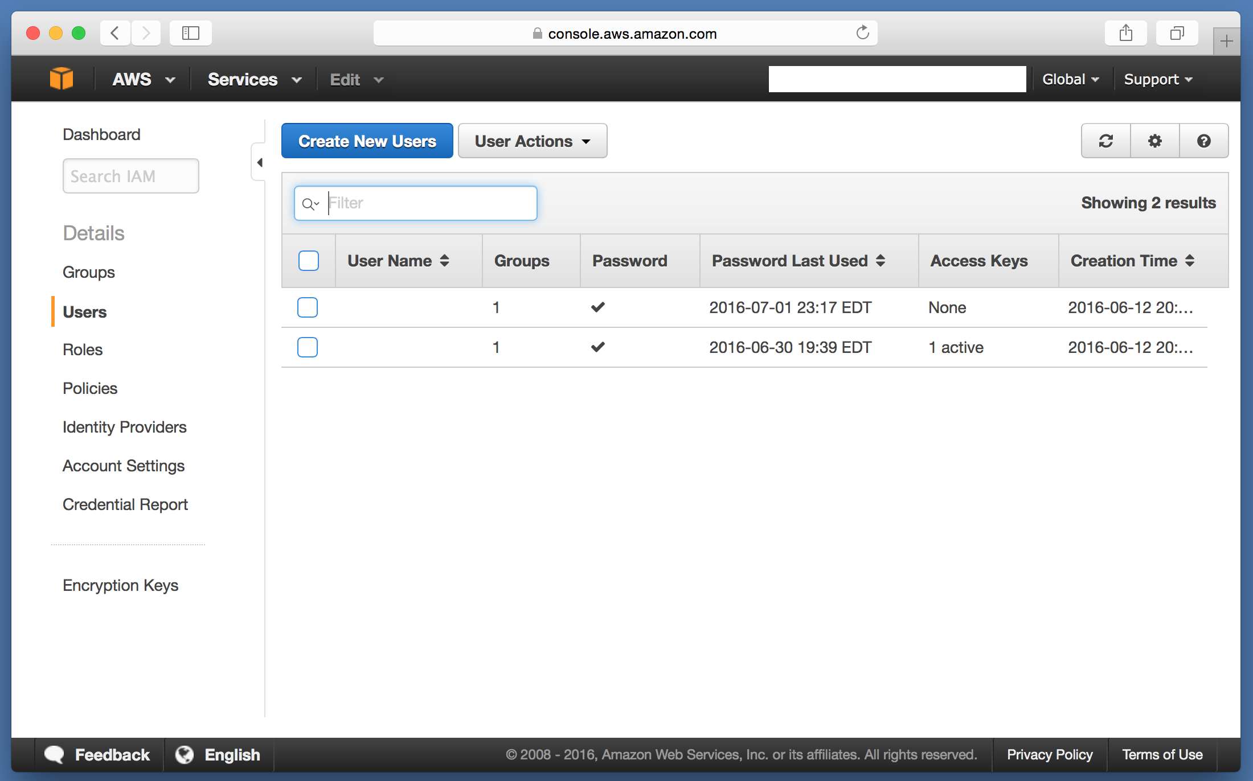Toggle the Safari sidebar button

(x=190, y=34)
